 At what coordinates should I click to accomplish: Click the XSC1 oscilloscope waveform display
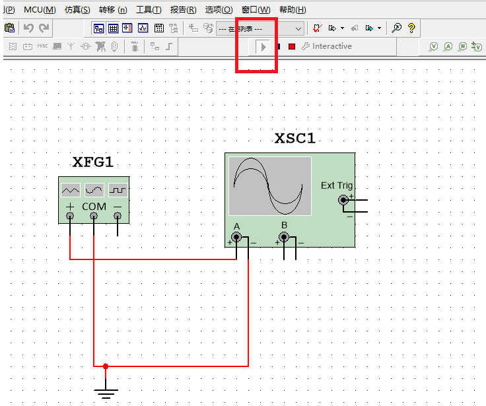[x=270, y=186]
